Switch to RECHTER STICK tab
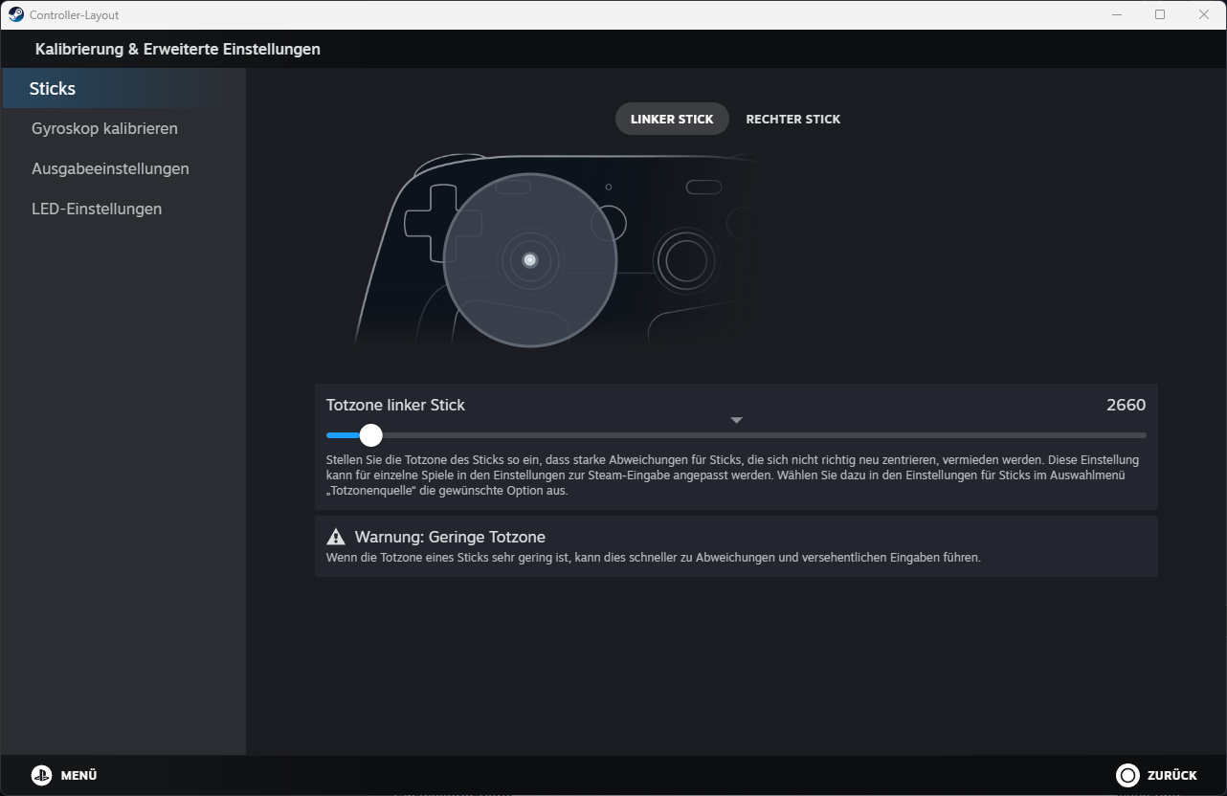 coord(793,119)
